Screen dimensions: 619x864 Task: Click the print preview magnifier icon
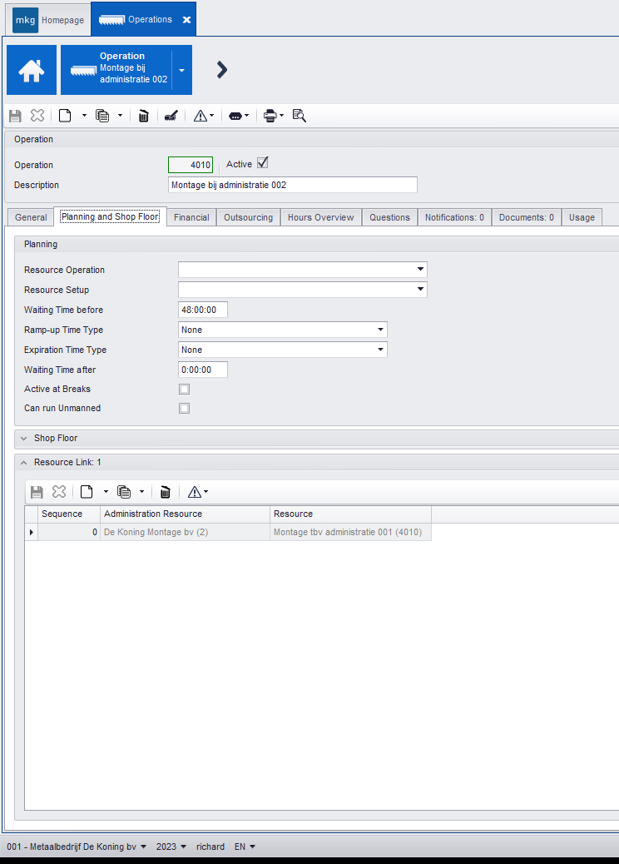pyautogui.click(x=299, y=116)
